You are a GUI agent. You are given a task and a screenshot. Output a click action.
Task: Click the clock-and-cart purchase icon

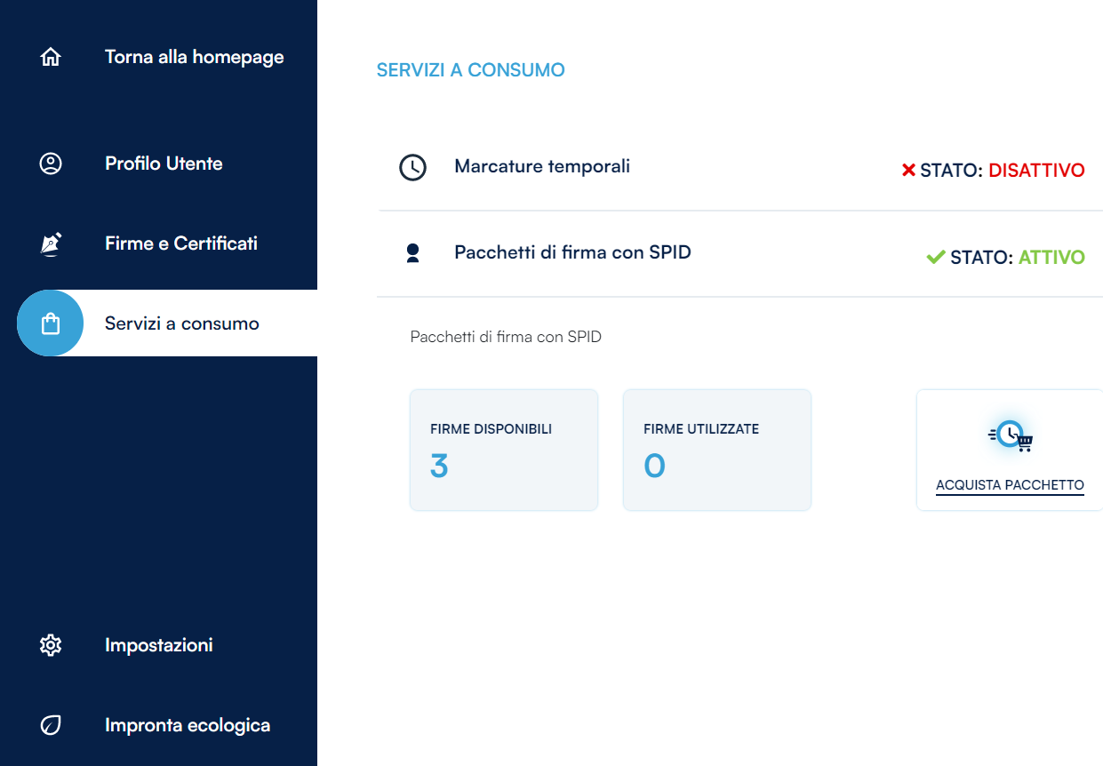[1011, 435]
